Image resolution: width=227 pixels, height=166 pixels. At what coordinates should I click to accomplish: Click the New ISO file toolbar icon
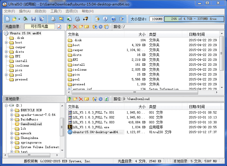(x=8, y=19)
